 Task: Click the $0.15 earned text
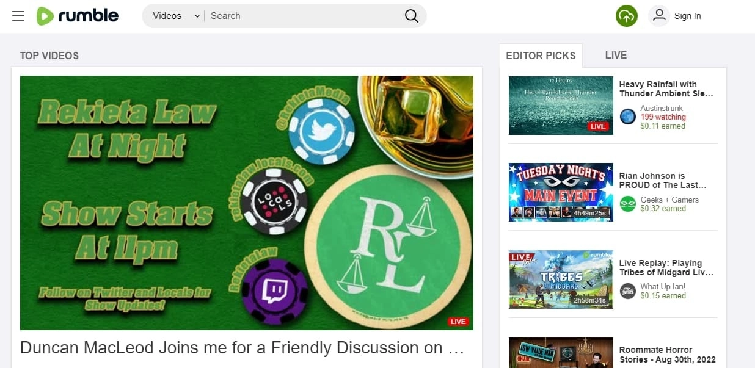tap(663, 296)
